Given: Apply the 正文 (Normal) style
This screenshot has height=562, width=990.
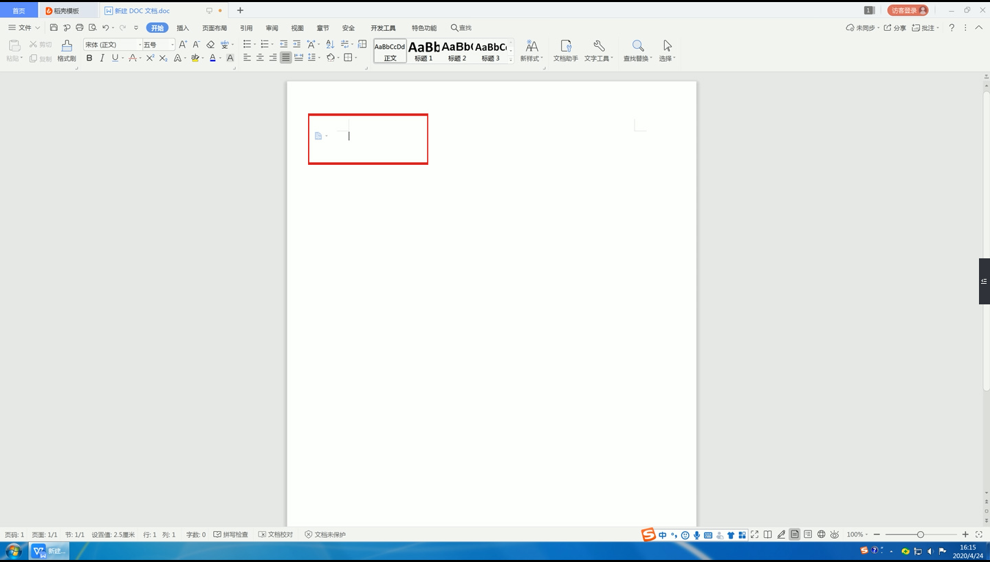Looking at the screenshot, I should (390, 51).
